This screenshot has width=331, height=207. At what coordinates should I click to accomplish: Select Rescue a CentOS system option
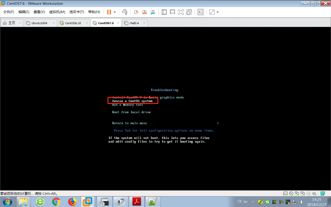pos(132,101)
